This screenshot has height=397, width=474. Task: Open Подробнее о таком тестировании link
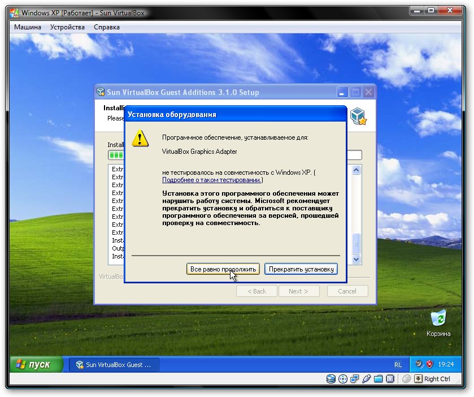point(211,180)
